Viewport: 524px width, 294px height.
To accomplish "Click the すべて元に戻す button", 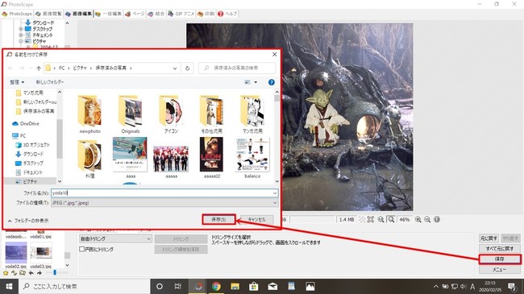I will [x=500, y=249].
